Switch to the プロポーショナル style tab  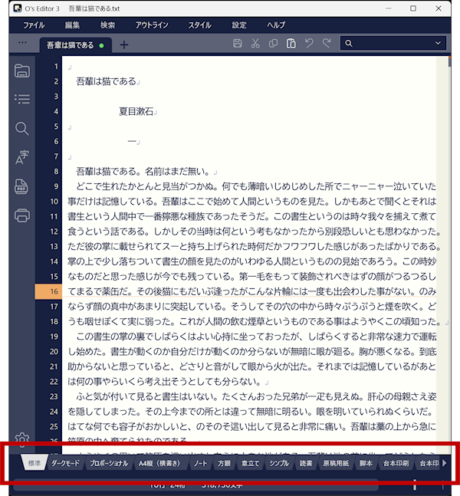coord(109,463)
